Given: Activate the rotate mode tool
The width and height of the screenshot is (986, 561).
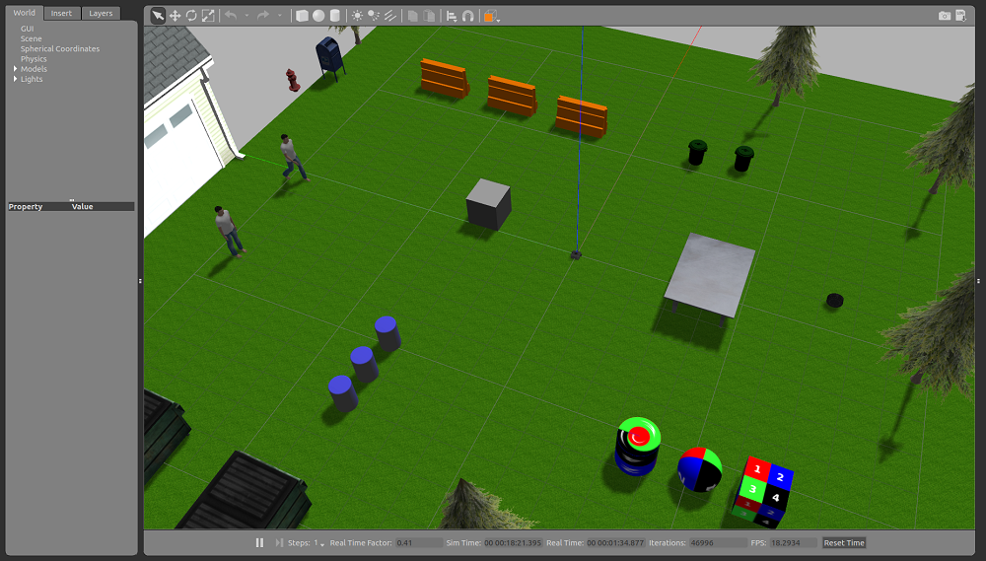Looking at the screenshot, I should click(190, 16).
